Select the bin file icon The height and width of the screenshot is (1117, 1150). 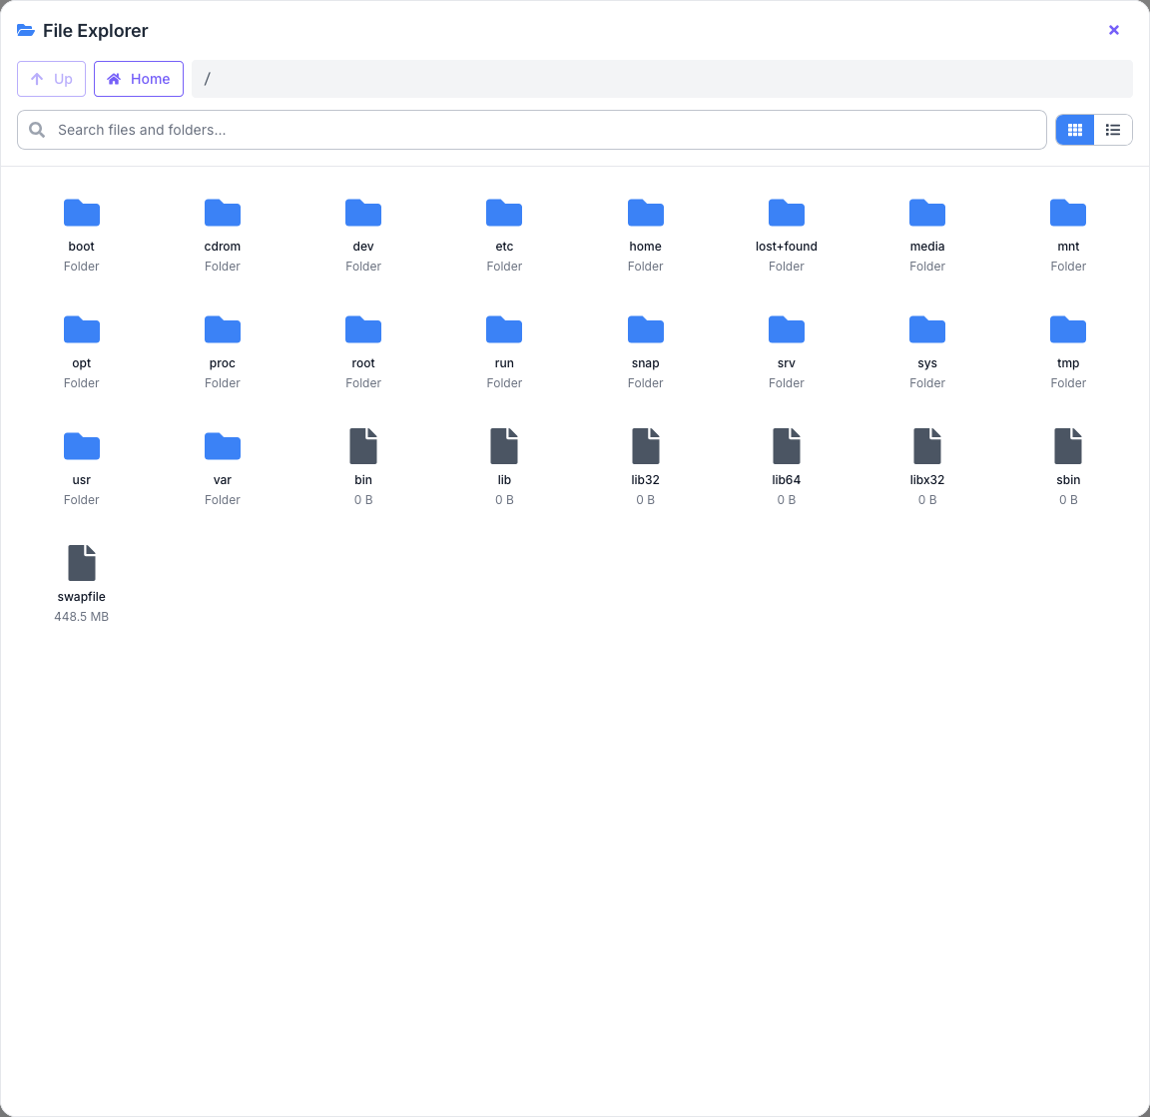click(363, 446)
